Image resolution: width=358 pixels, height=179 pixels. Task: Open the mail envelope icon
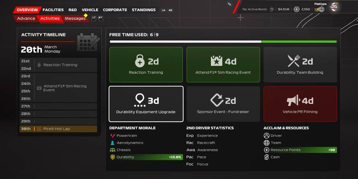(335, 7)
